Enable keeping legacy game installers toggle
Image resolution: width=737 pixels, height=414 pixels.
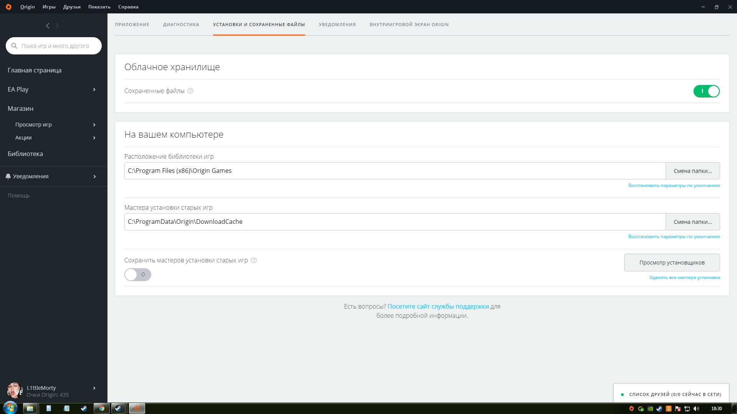[138, 274]
